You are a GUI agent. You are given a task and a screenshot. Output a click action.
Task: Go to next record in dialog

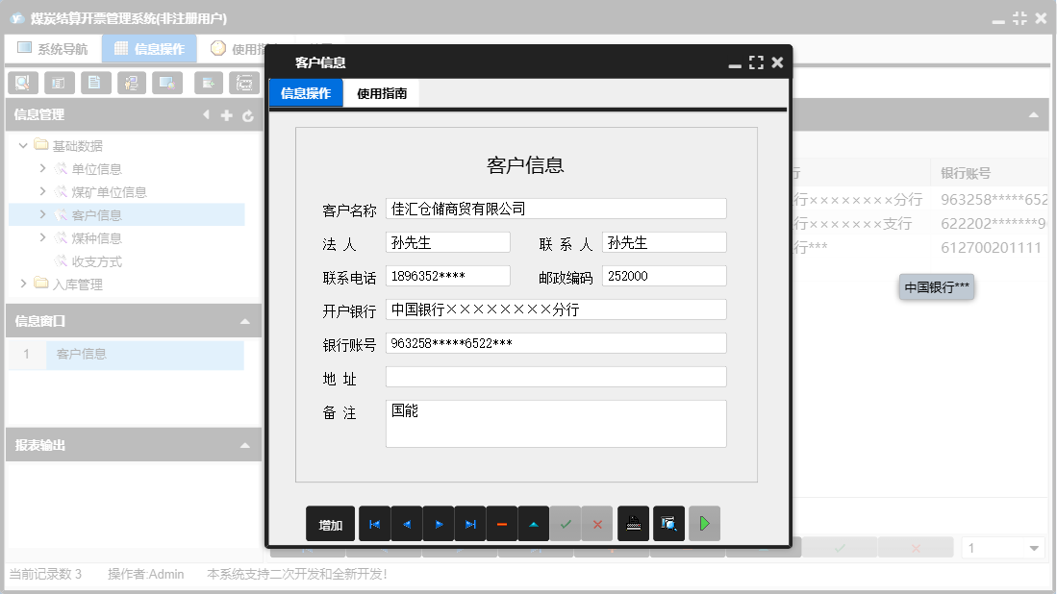point(439,524)
